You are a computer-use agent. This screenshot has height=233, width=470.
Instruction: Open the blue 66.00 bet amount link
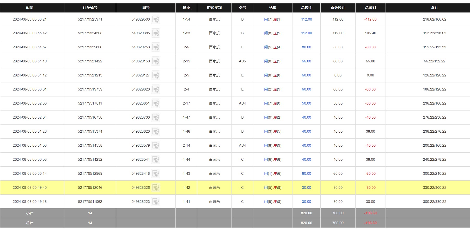306,61
